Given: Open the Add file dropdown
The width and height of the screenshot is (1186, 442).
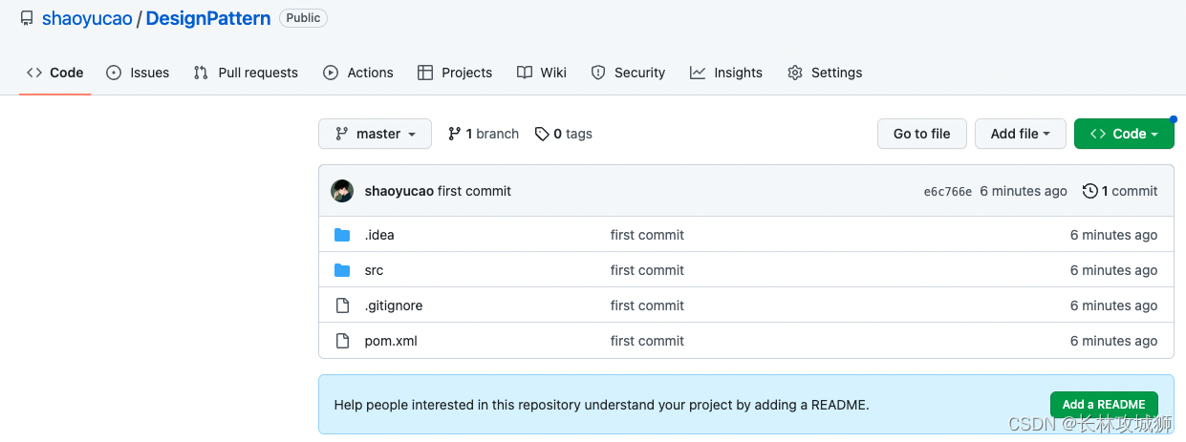Looking at the screenshot, I should click(x=1020, y=134).
